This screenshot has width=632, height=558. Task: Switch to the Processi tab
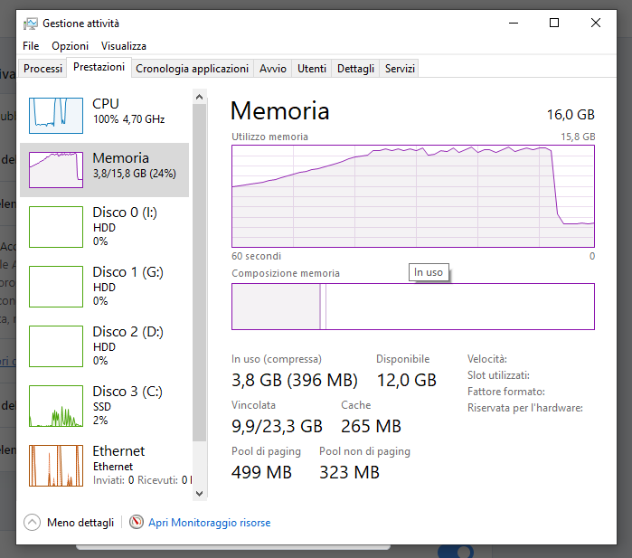(42, 69)
